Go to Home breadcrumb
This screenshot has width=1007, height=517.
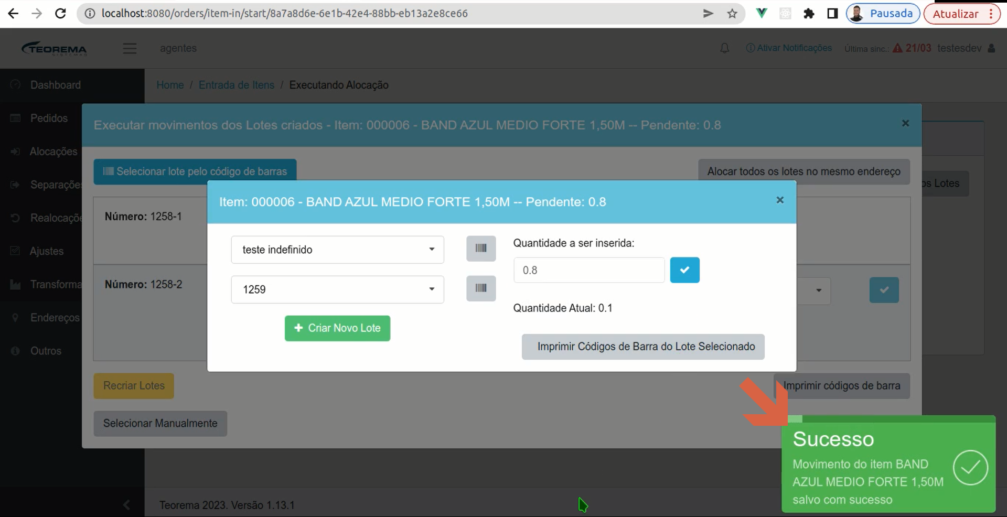(x=170, y=85)
